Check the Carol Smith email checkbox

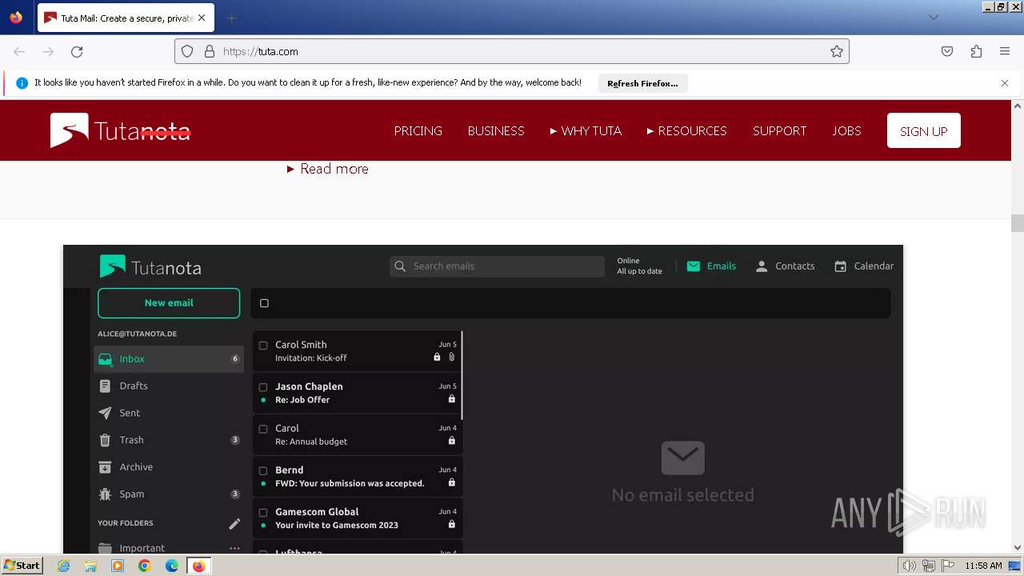(x=263, y=346)
